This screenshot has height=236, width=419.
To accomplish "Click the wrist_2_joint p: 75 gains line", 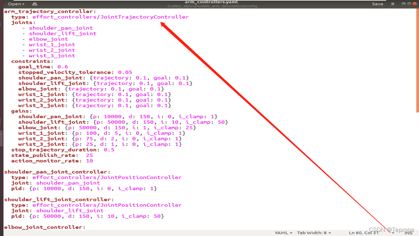I will pos(100,139).
